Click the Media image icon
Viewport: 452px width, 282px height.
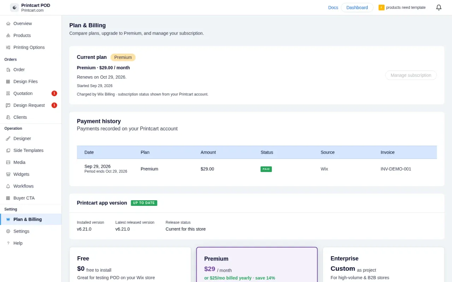[8, 163]
